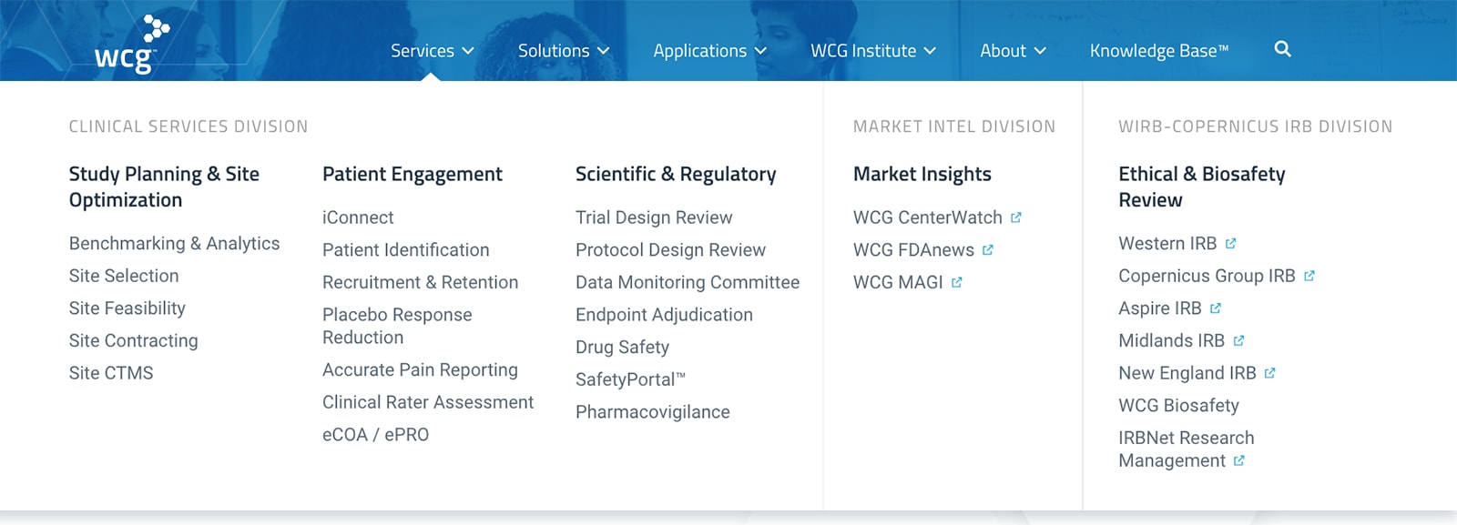Click external link icon beside New England IRB
This screenshot has width=1457, height=525.
click(1270, 373)
